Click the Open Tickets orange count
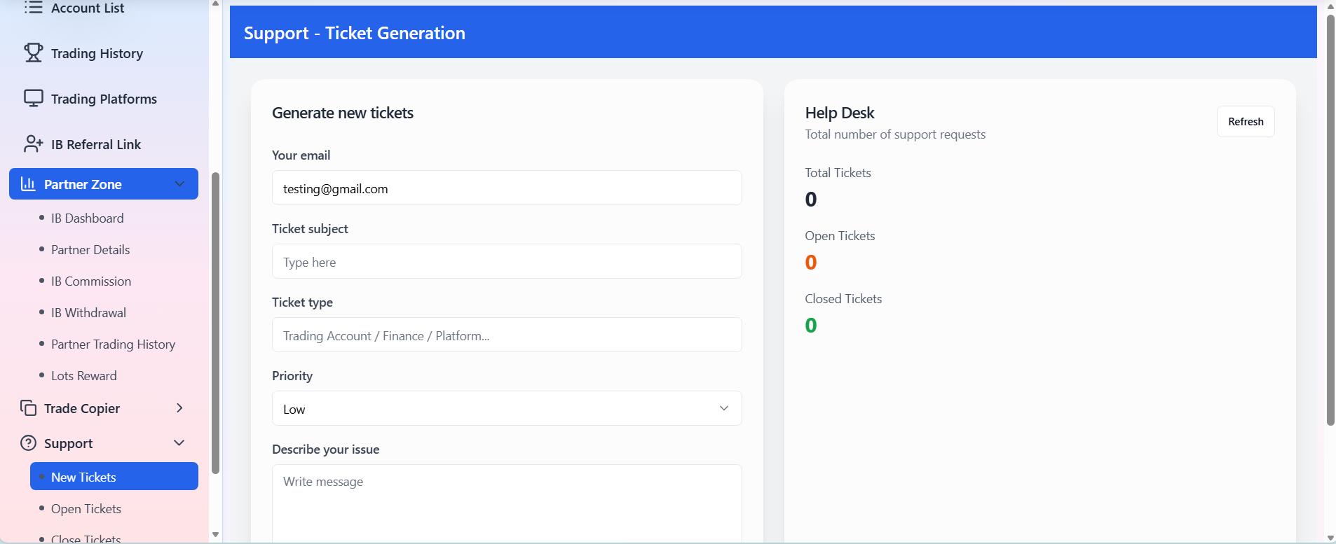The image size is (1336, 544). (x=811, y=263)
